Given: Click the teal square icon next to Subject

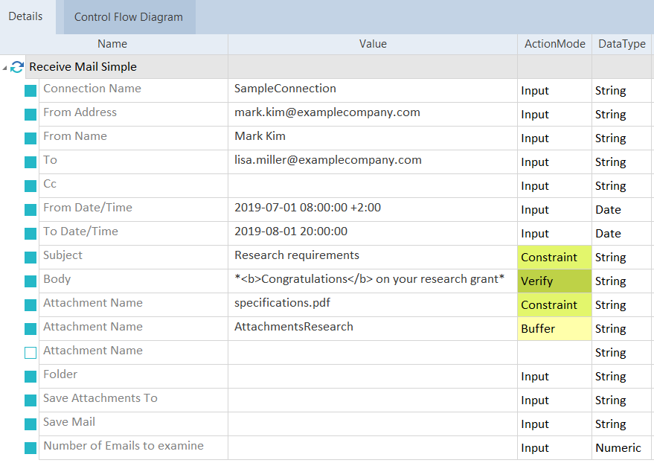Looking at the screenshot, I should (x=31, y=258).
